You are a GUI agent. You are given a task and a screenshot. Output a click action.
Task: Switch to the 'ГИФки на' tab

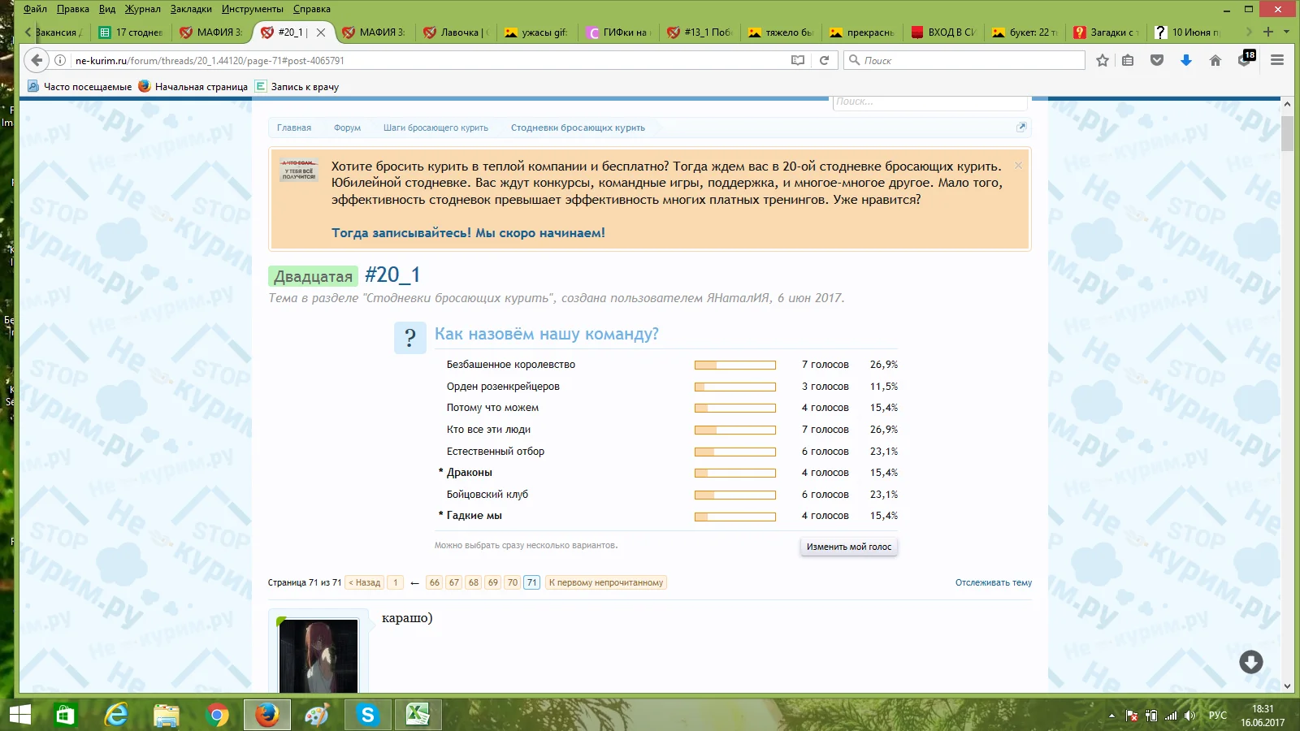click(617, 32)
